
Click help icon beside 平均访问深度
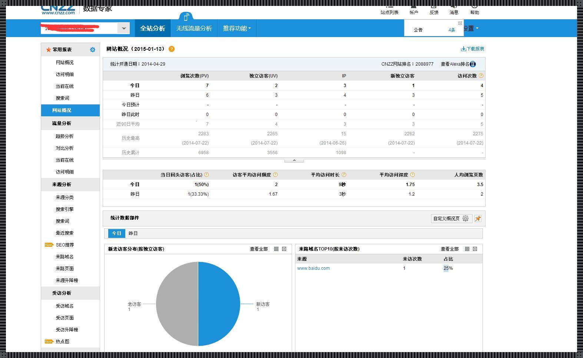(413, 175)
